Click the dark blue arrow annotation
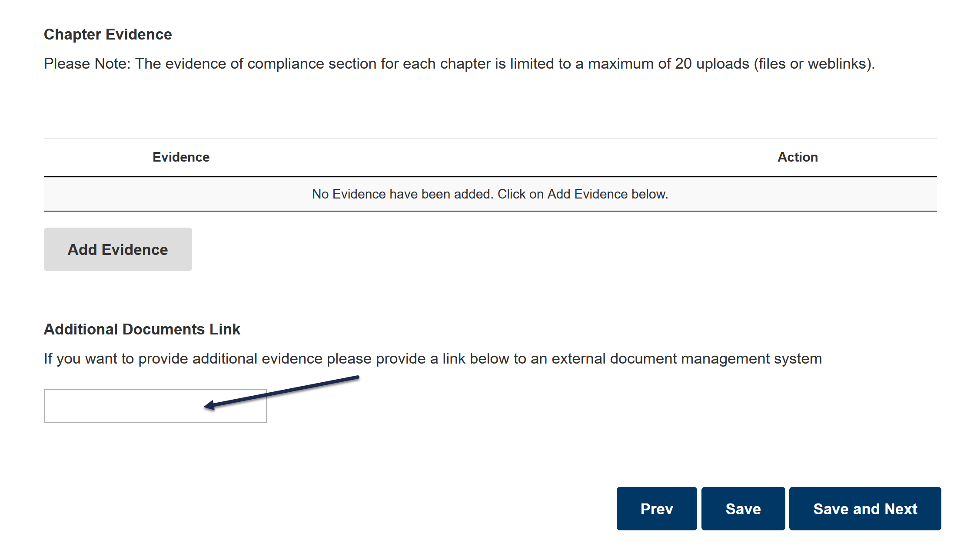Viewport: 977px width, 556px height. click(282, 392)
